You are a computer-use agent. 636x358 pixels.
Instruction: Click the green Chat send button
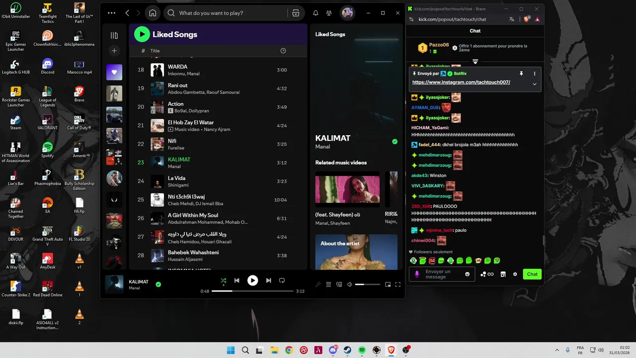tap(532, 274)
